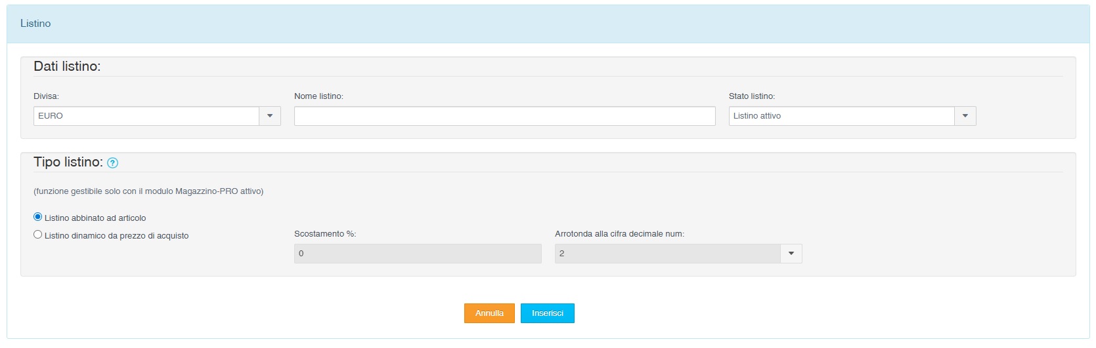Select 'Listino abbinato ad articolo' radio button
The width and height of the screenshot is (1096, 348).
pos(38,217)
